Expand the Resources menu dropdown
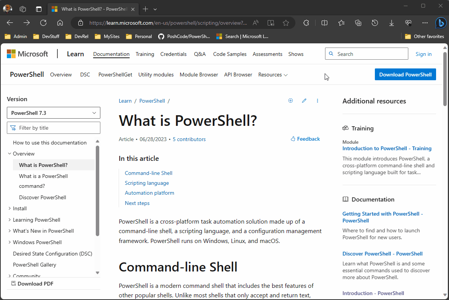 click(x=273, y=75)
